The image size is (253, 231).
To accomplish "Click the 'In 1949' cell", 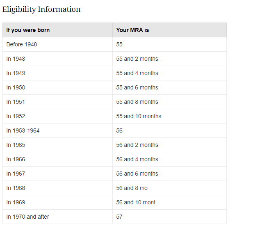I will (x=57, y=73).
